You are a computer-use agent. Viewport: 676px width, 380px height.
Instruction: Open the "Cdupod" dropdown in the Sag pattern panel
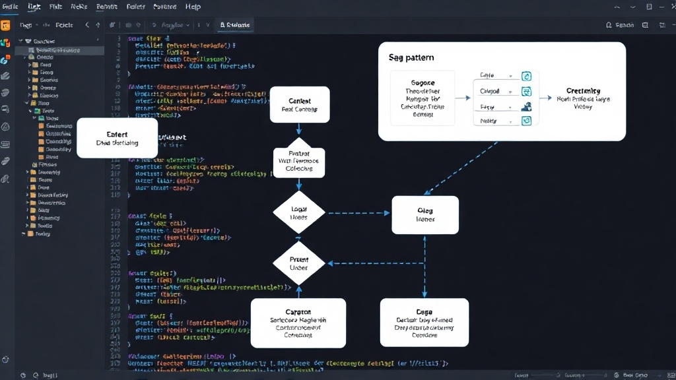pyautogui.click(x=496, y=91)
